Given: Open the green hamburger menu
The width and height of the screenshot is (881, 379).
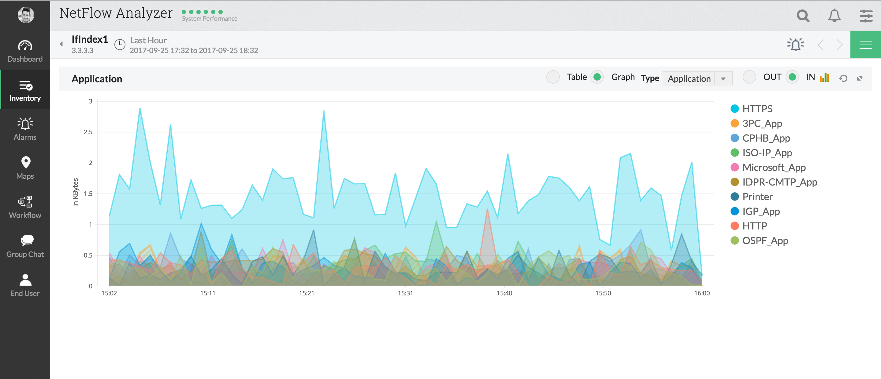Looking at the screenshot, I should pyautogui.click(x=865, y=45).
